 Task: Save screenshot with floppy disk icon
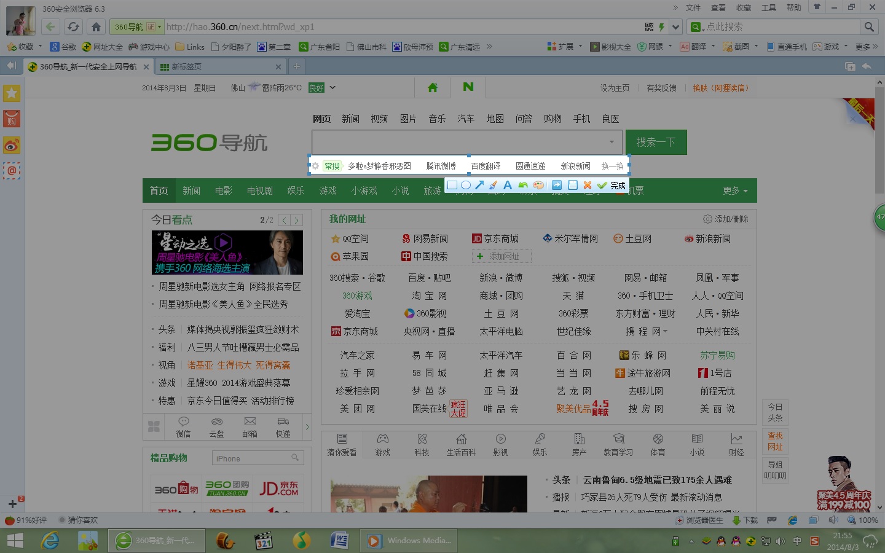click(572, 185)
